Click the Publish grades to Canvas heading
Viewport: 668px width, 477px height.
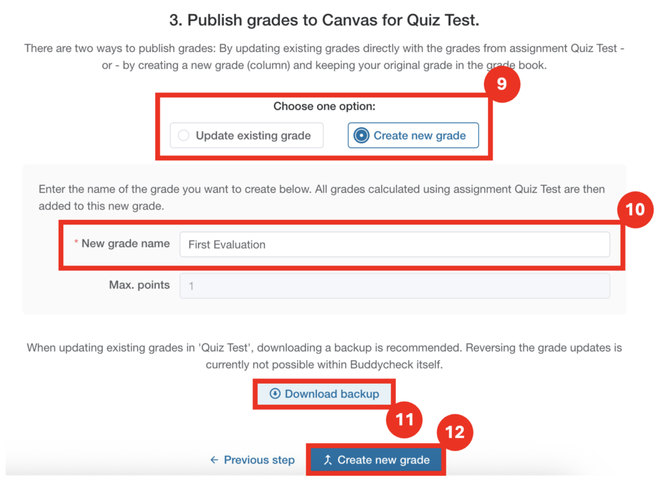324,20
